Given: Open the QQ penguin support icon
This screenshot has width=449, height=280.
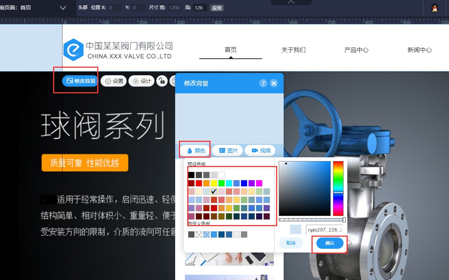Looking at the screenshot, I should pyautogui.click(x=435, y=8).
